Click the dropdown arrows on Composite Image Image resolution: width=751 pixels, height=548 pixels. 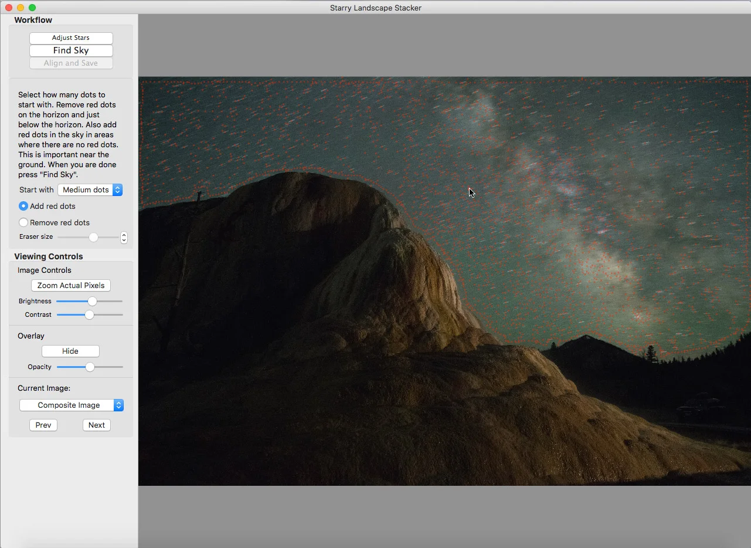tap(118, 405)
